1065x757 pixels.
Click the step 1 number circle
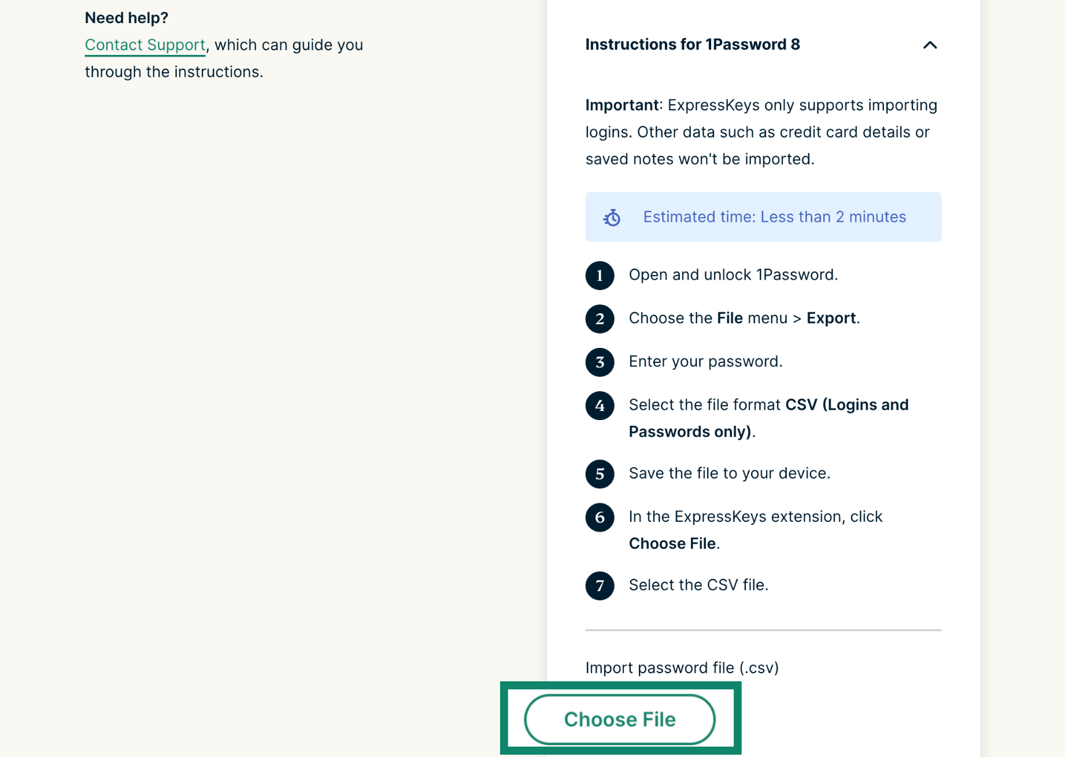[x=600, y=275]
